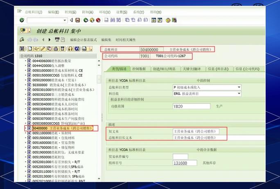Click the 编辑会计报表版式 button
The height and width of the screenshot is (189, 280).
[84, 40]
